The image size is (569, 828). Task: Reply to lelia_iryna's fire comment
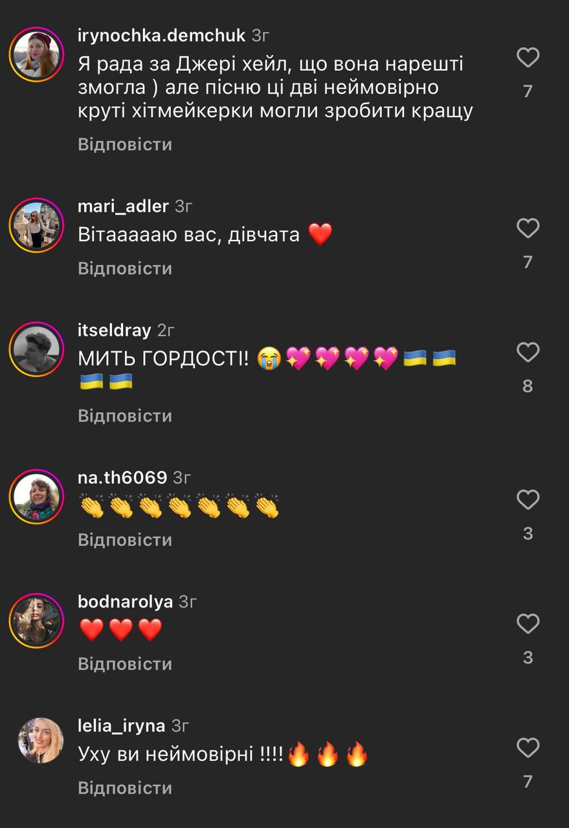125,789
